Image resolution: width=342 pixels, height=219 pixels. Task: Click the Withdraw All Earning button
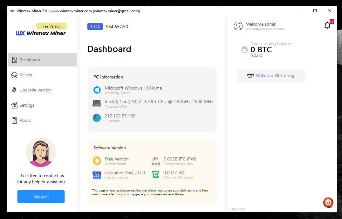click(x=271, y=76)
